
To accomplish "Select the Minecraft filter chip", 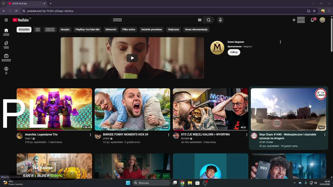I will click(111, 30).
